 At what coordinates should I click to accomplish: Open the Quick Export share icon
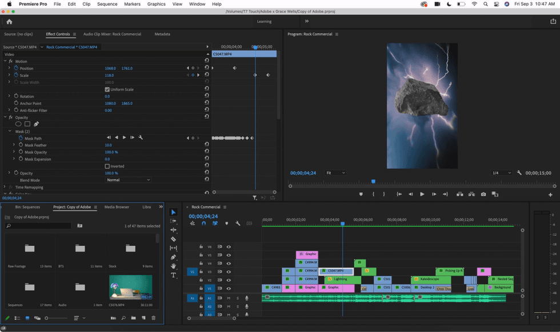click(x=553, y=22)
